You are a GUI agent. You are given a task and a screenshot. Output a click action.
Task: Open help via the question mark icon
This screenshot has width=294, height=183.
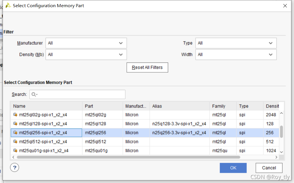14,168
